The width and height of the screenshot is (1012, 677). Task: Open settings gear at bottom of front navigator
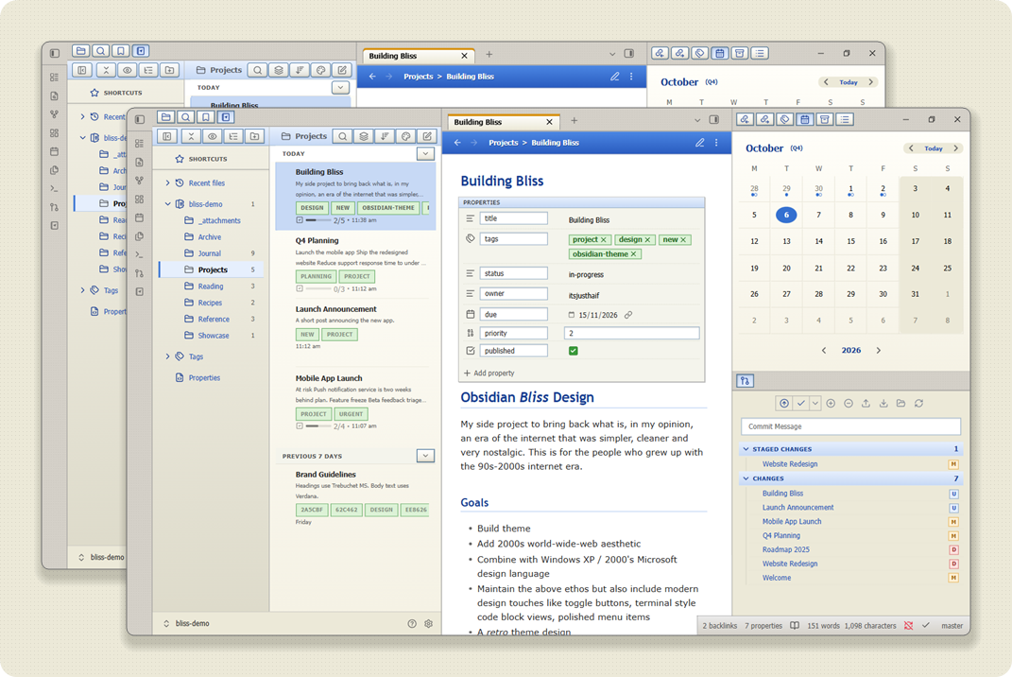pyautogui.click(x=429, y=624)
